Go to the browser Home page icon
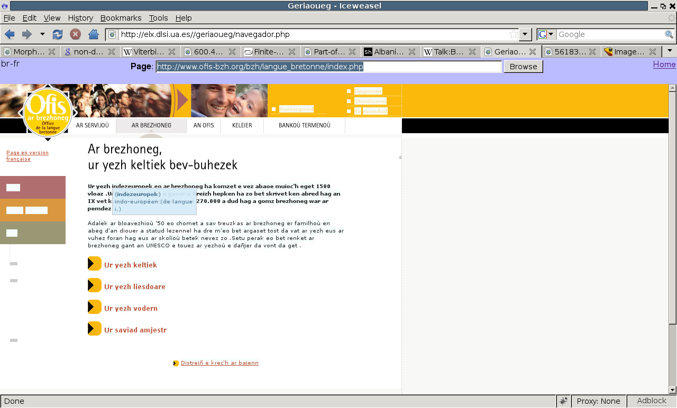This screenshot has width=677, height=408. [94, 34]
